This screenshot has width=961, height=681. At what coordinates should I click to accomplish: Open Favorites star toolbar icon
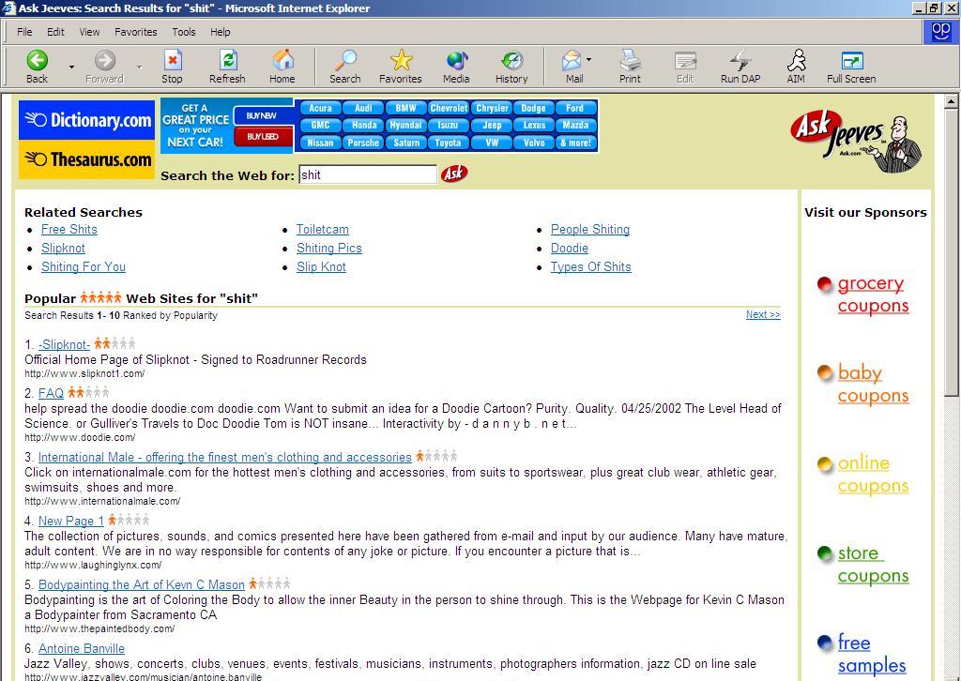(x=400, y=67)
